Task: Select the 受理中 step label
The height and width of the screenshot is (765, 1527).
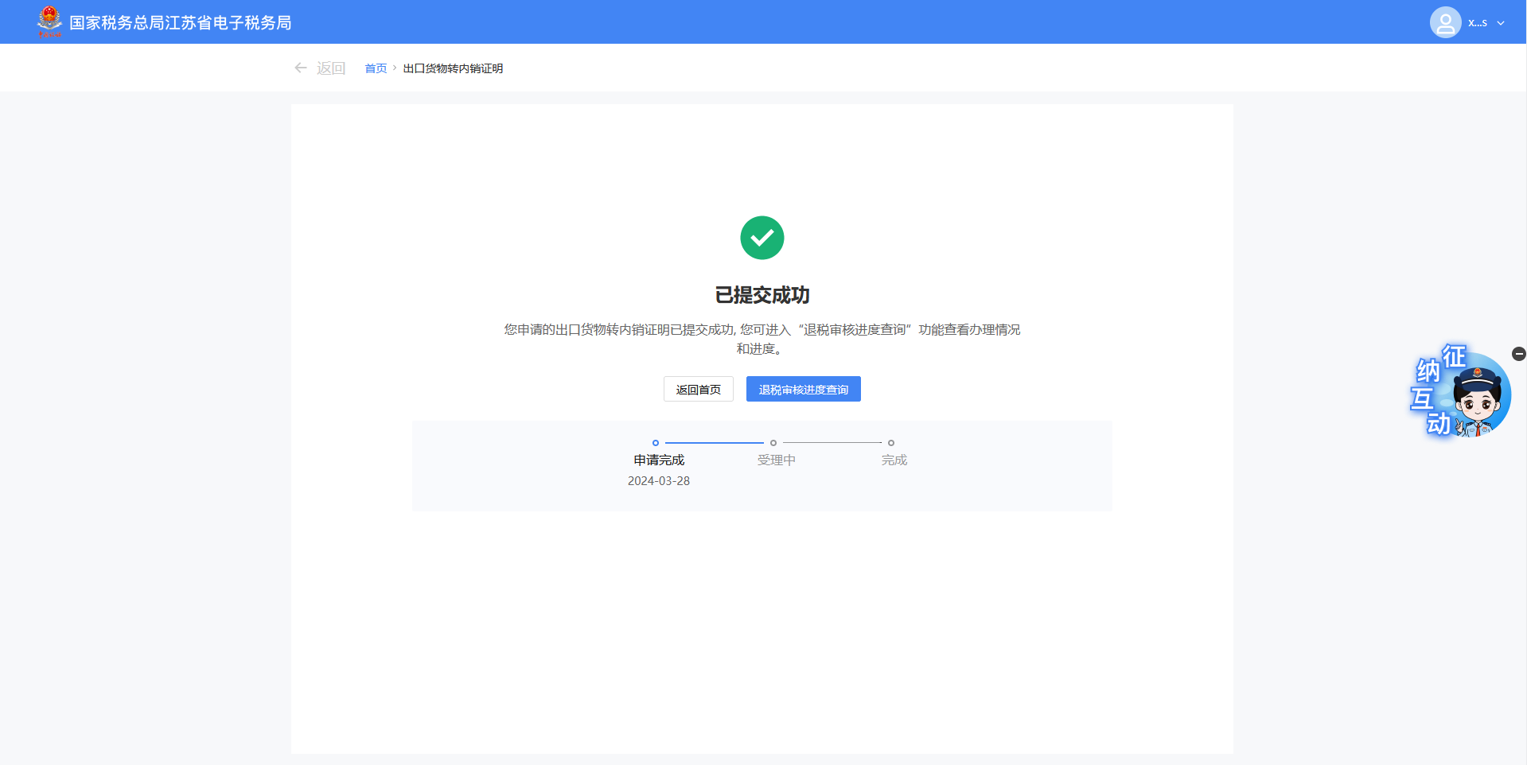Action: pos(776,460)
